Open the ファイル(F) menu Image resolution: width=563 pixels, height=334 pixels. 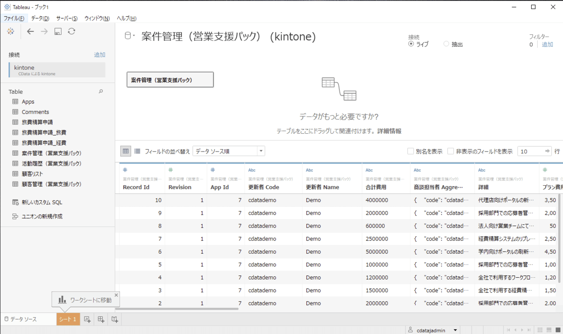(14, 18)
